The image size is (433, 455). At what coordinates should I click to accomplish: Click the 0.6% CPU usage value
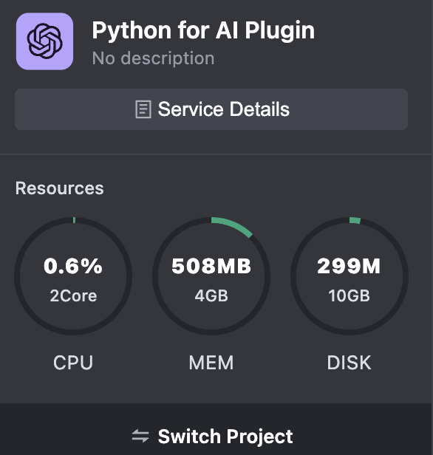(73, 266)
